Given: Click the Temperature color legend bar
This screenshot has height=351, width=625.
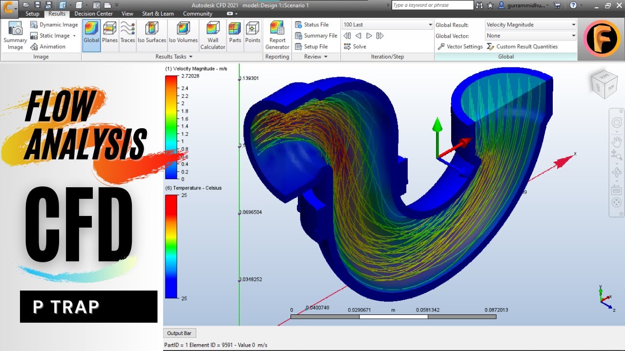Looking at the screenshot, I should coord(172,246).
